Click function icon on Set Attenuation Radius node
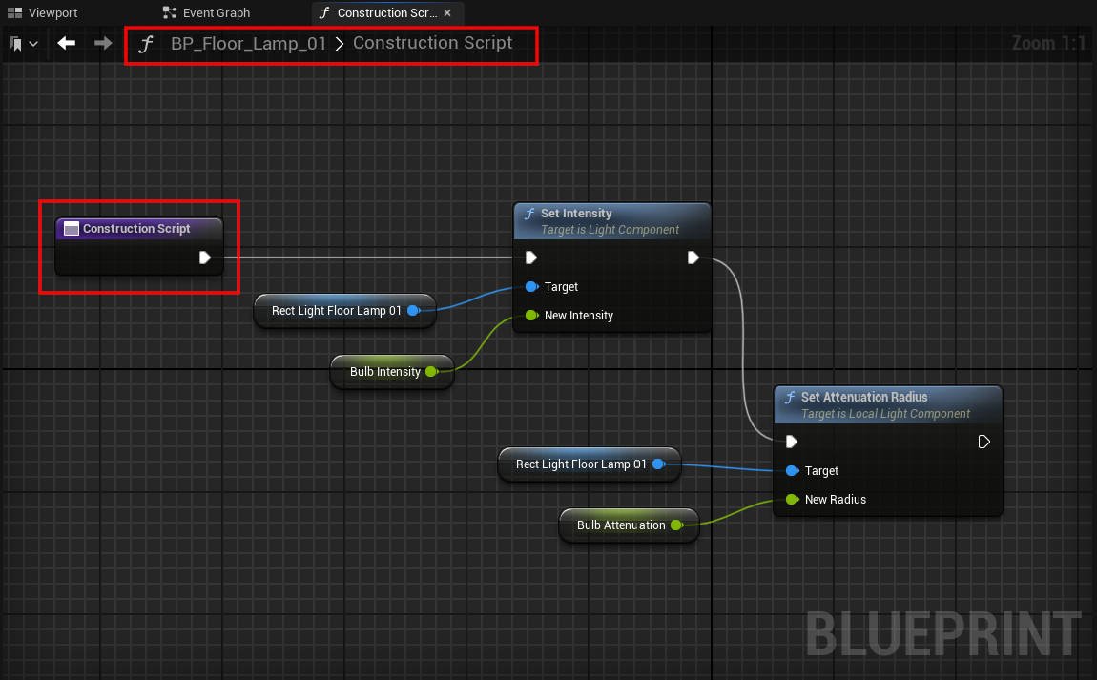The image size is (1097, 680). pyautogui.click(x=790, y=398)
